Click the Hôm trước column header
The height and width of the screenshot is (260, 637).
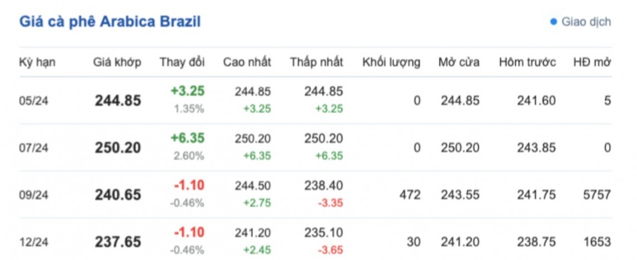pyautogui.click(x=527, y=62)
